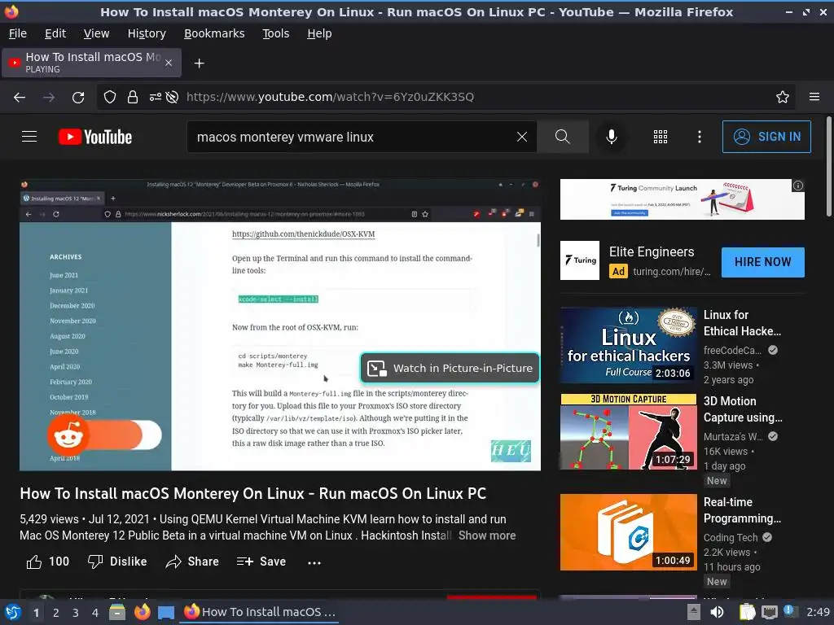834x625 pixels.
Task: Open the update notification tray icon
Action: pyautogui.click(x=789, y=611)
